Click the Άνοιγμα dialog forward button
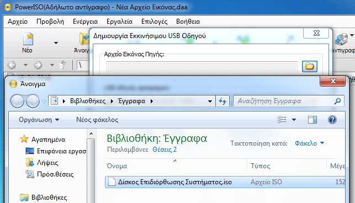Screen dimensions: 355x203 pos(33,101)
